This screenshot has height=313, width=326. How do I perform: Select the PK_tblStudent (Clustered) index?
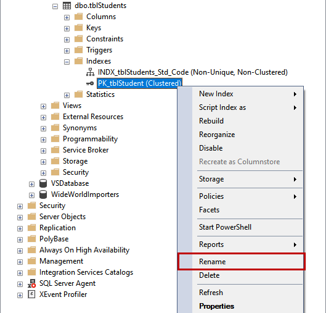(x=139, y=83)
